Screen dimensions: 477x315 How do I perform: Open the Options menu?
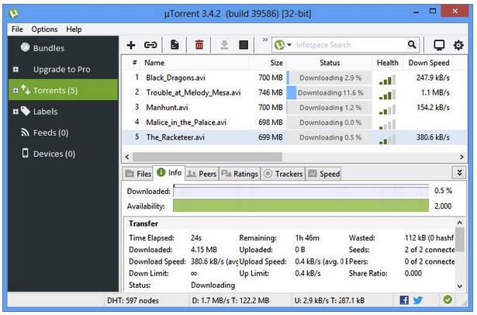point(44,29)
